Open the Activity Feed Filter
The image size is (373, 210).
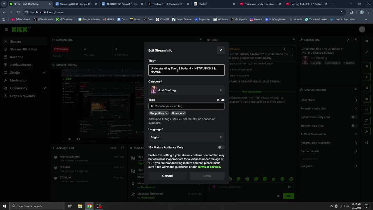tap(113, 148)
